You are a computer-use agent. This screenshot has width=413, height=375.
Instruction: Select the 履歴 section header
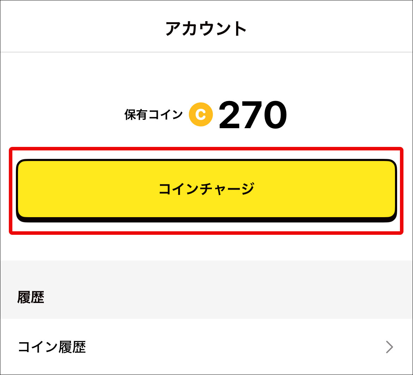[x=31, y=298]
